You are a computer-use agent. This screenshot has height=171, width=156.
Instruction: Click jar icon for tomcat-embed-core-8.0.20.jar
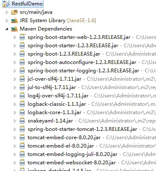[x=22, y=138]
